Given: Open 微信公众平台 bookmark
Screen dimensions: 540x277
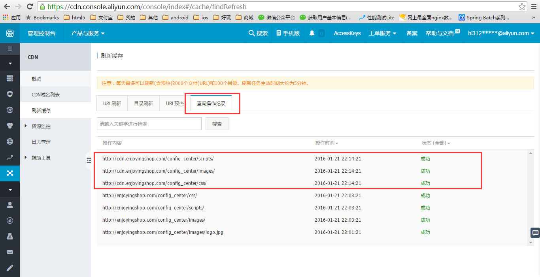Looking at the screenshot, I should point(277,17).
